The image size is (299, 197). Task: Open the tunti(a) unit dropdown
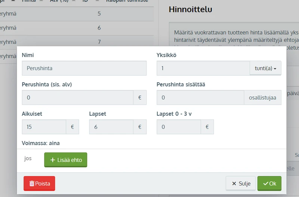coord(265,68)
